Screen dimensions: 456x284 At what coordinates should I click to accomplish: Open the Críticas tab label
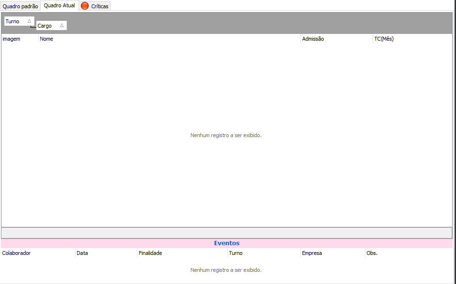click(x=100, y=6)
